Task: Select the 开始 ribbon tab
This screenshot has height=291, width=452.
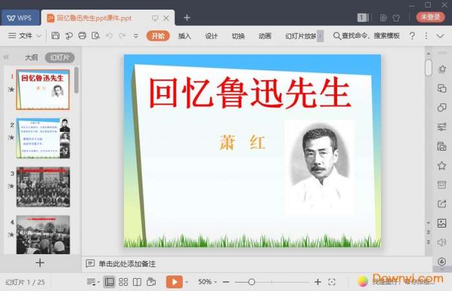Action: [x=158, y=36]
